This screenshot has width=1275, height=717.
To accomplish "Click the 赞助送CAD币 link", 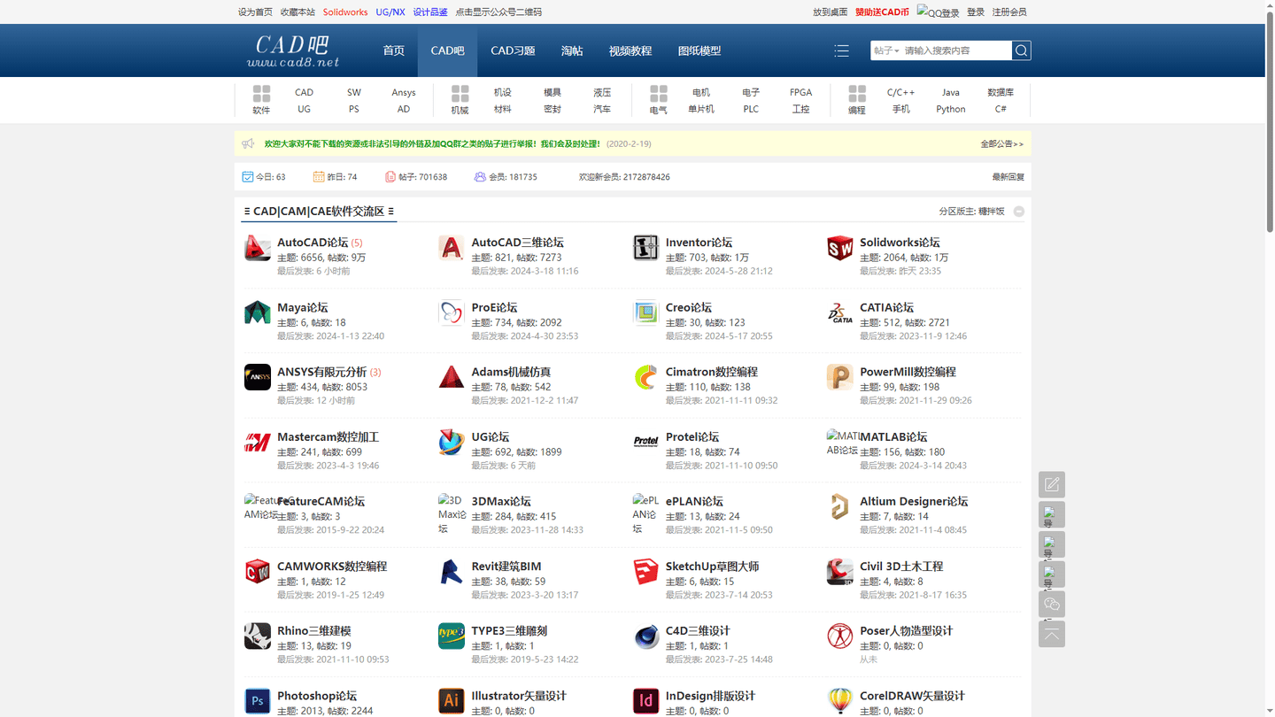I will tap(882, 12).
